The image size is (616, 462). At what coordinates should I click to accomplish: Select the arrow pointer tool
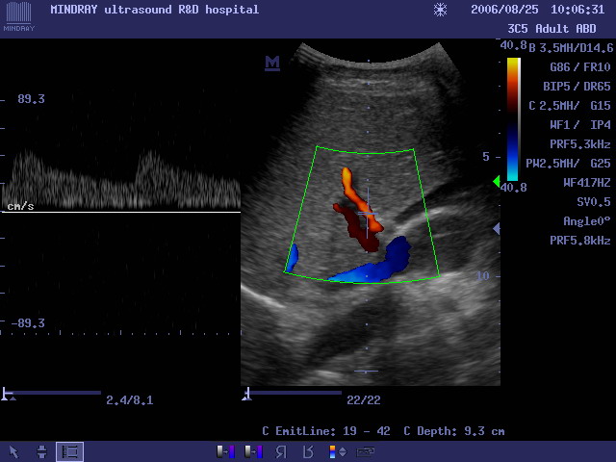click(13, 451)
